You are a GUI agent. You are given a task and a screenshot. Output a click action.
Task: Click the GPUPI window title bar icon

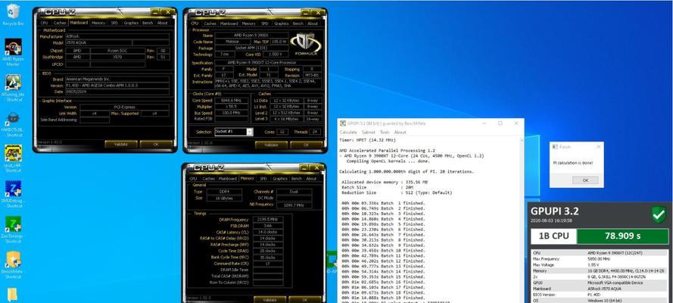[342, 123]
